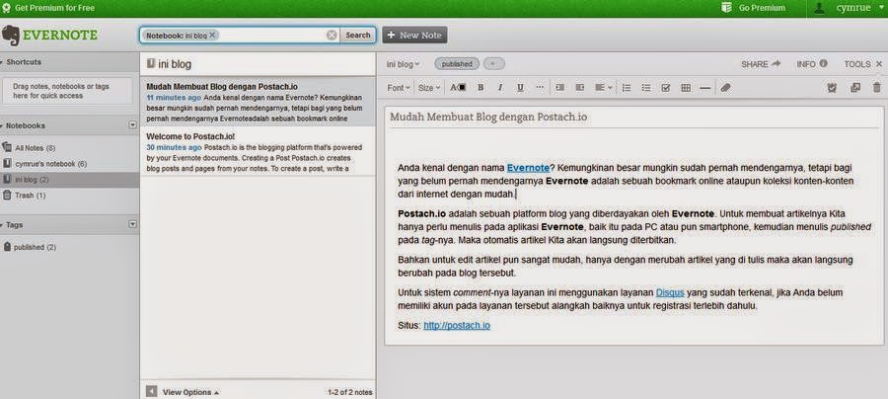Open the Evernote hyperlink in note body
Image resolution: width=888 pixels, height=399 pixels.
tap(528, 168)
